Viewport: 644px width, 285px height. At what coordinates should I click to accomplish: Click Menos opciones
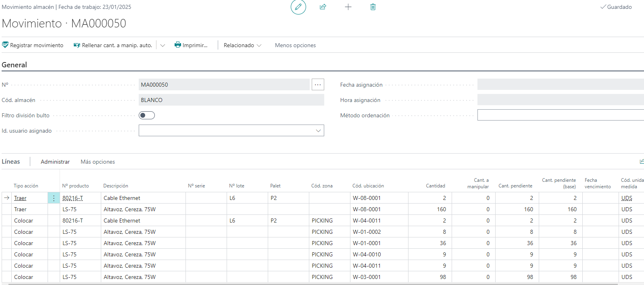click(295, 45)
